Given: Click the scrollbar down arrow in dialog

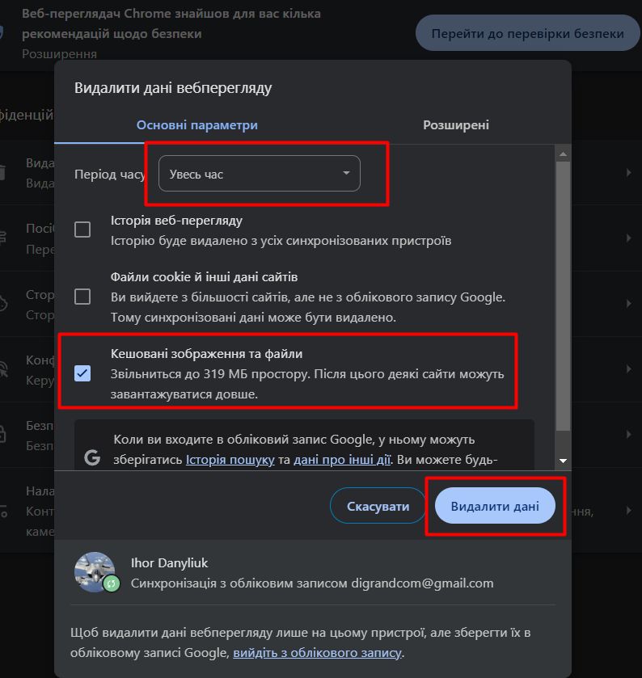Looking at the screenshot, I should click(564, 461).
